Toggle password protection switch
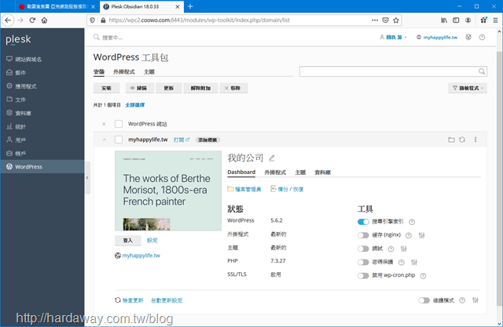503x327 pixels. point(363,262)
